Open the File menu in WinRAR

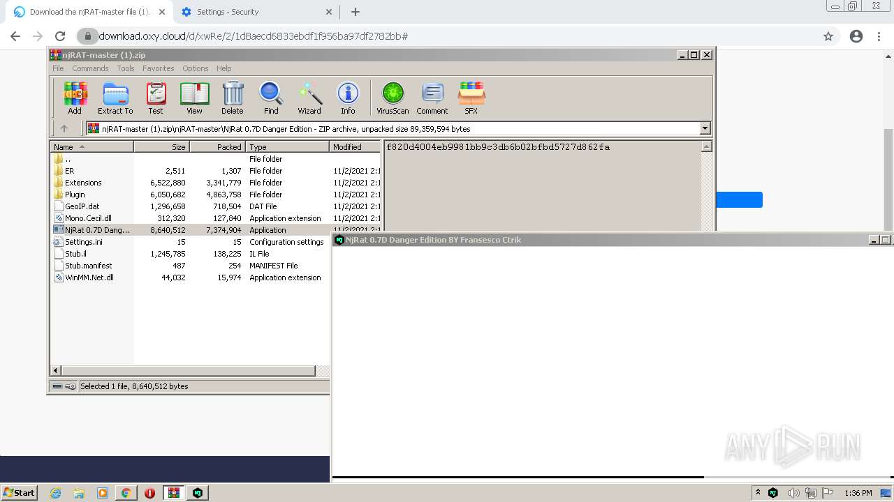click(58, 68)
